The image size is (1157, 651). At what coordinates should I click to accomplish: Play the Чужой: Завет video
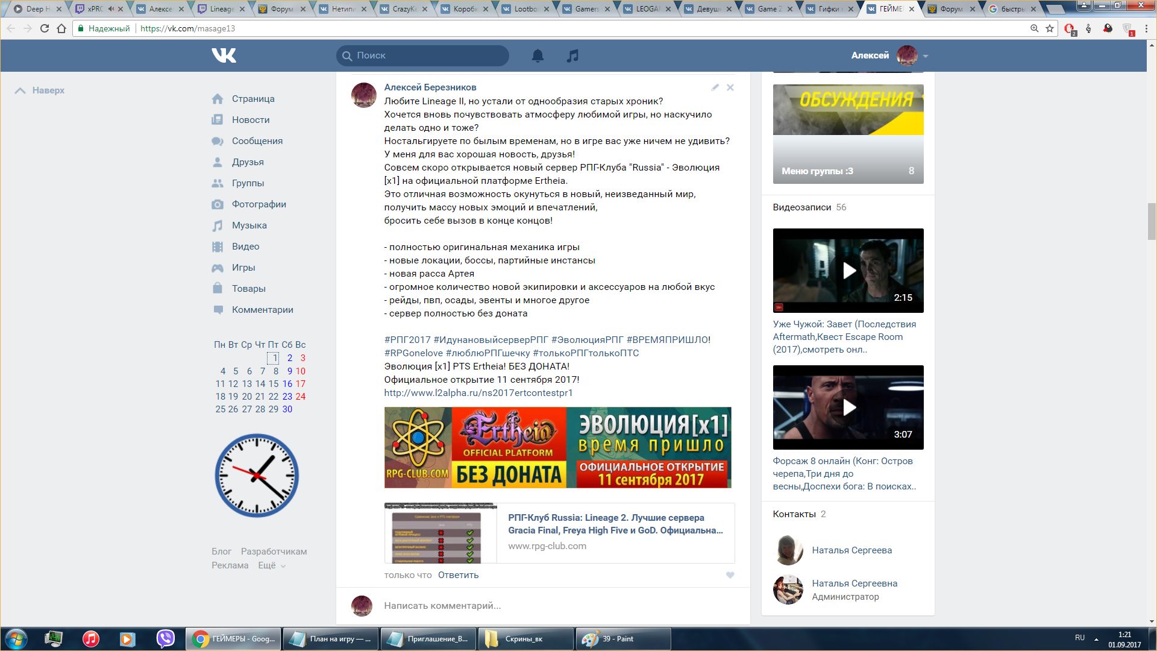pos(848,271)
